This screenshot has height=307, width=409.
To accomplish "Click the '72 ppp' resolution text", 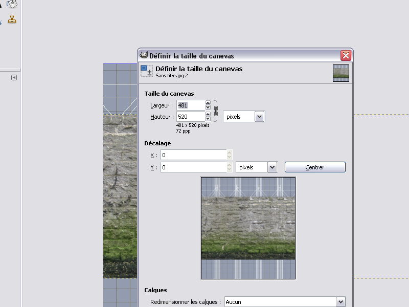I will pos(183,131).
